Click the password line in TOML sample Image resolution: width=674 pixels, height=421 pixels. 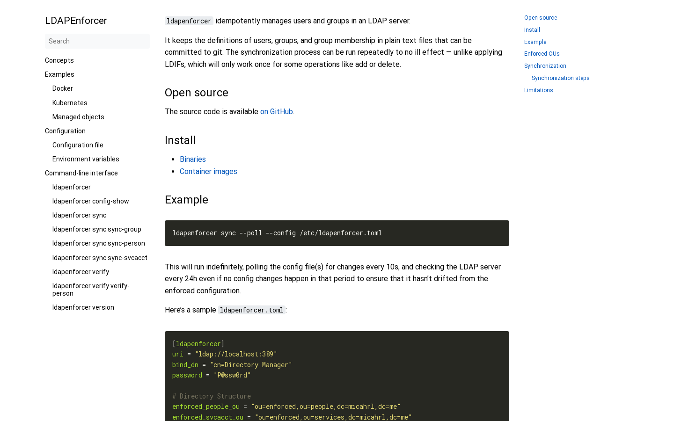(x=212, y=375)
